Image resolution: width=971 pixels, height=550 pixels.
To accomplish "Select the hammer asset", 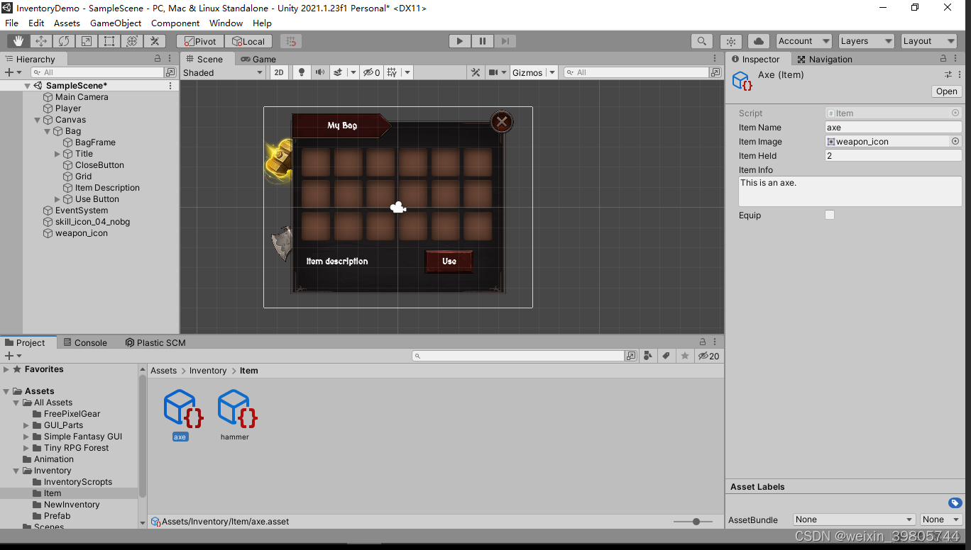I will coord(237,415).
